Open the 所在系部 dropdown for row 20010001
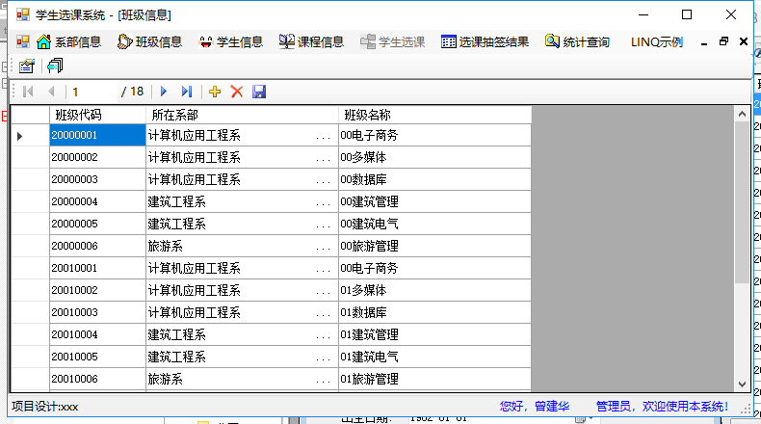The height and width of the screenshot is (424, 761). pyautogui.click(x=323, y=269)
